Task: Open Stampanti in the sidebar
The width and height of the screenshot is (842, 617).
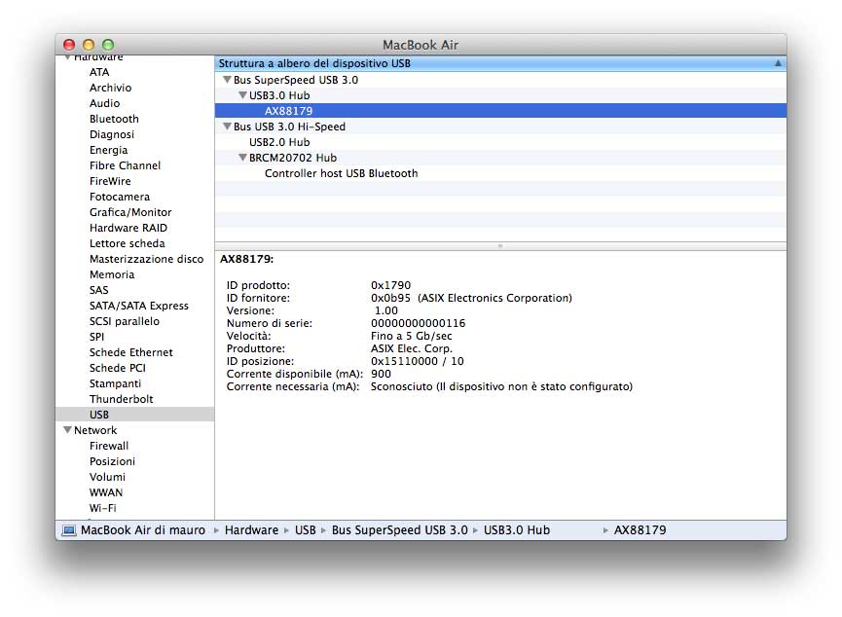Action: click(116, 383)
